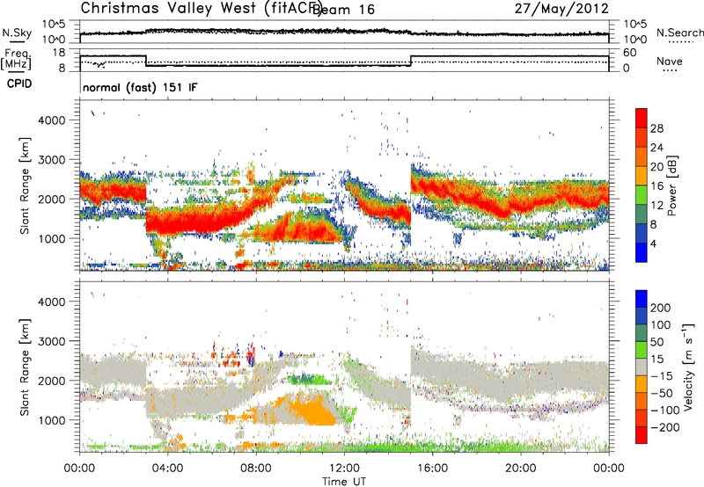This screenshot has height=487, width=704.
Task: Click the '1000' tick on the velocity panel axis
Action: point(52,420)
